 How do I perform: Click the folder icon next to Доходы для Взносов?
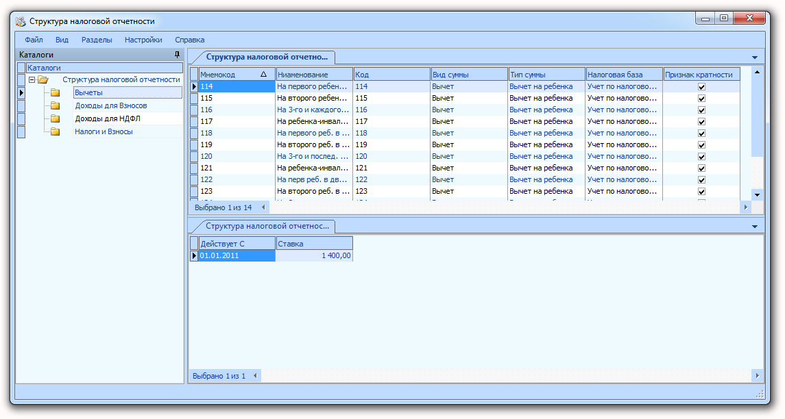click(x=55, y=105)
